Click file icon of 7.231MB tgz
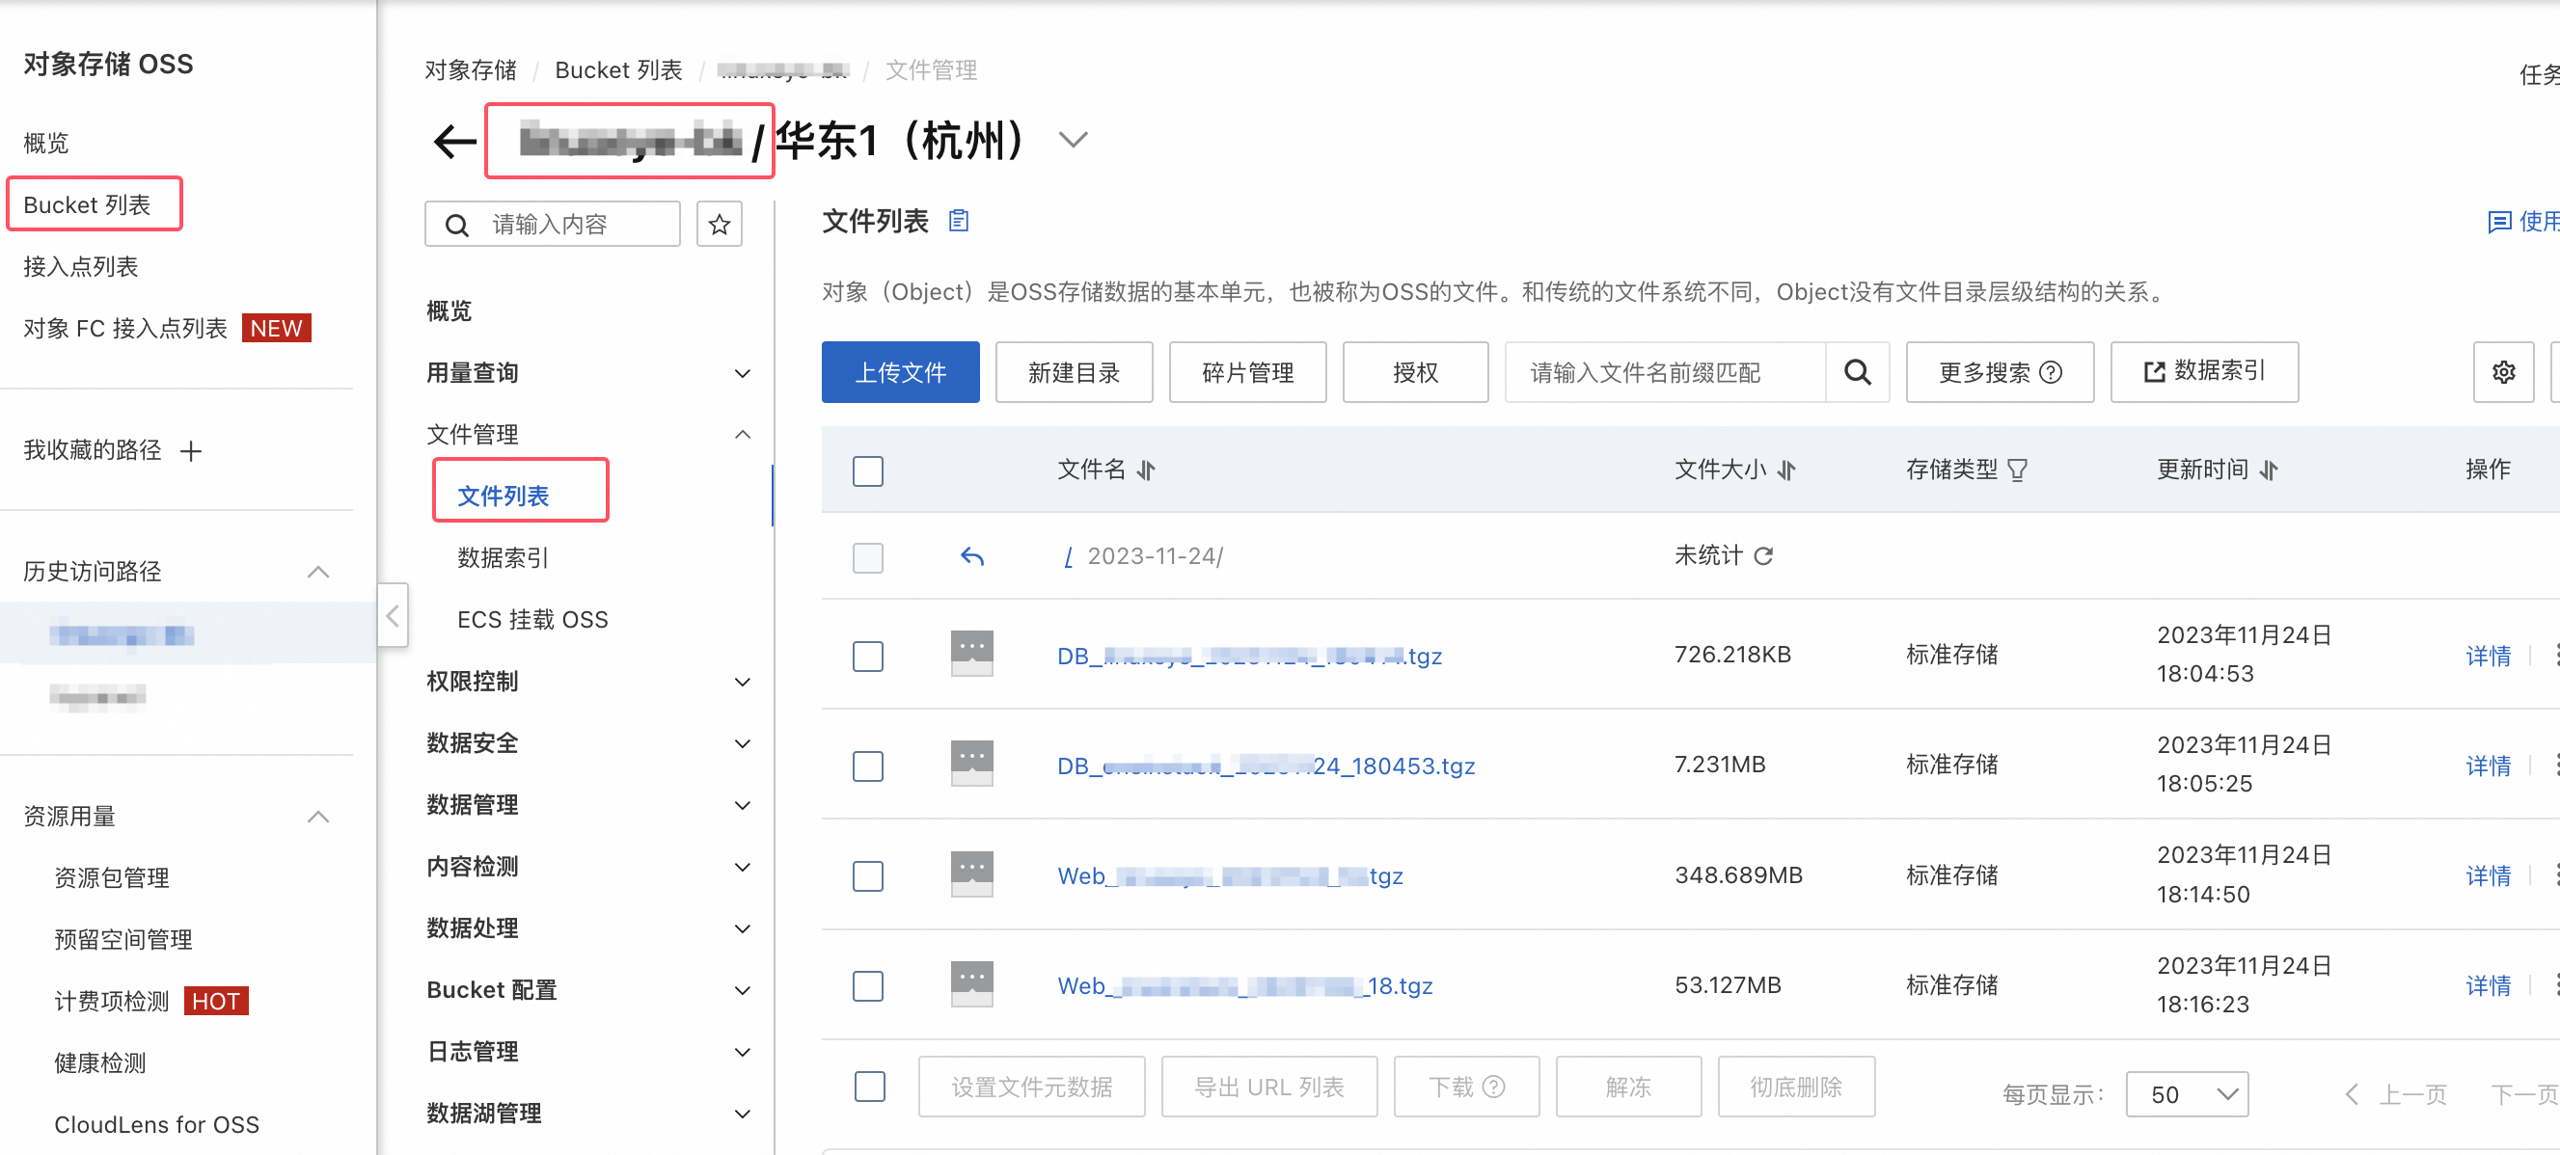 pos(972,764)
